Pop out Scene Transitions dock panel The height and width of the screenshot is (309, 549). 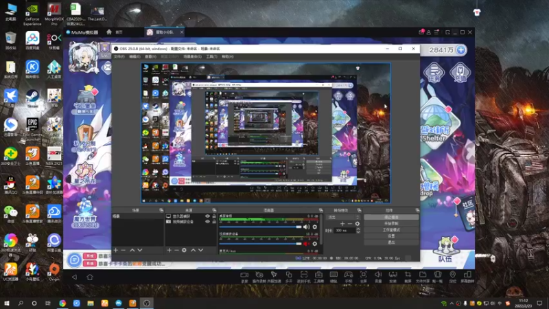[x=359, y=210]
